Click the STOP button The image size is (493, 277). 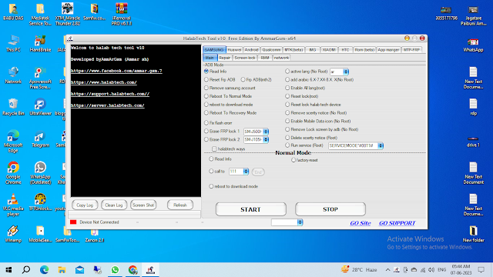click(330, 209)
